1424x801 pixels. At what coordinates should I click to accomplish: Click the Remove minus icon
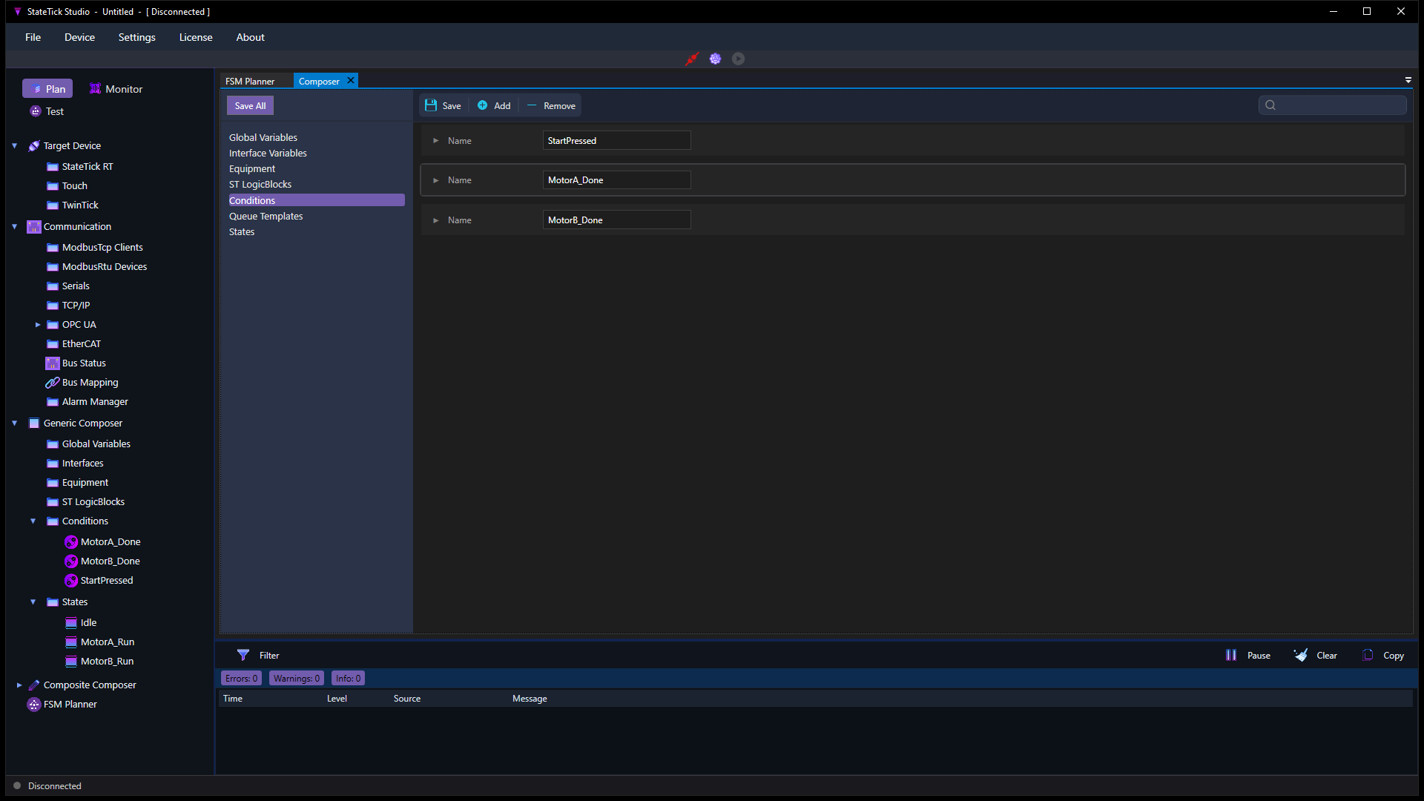[531, 105]
